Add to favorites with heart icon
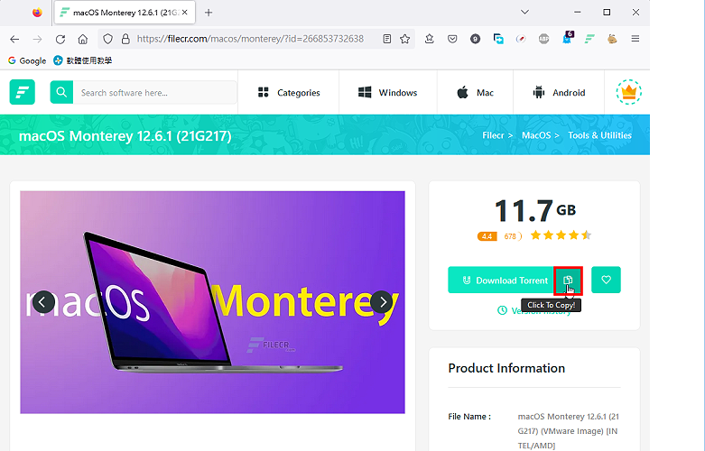This screenshot has height=451, width=705. (606, 280)
